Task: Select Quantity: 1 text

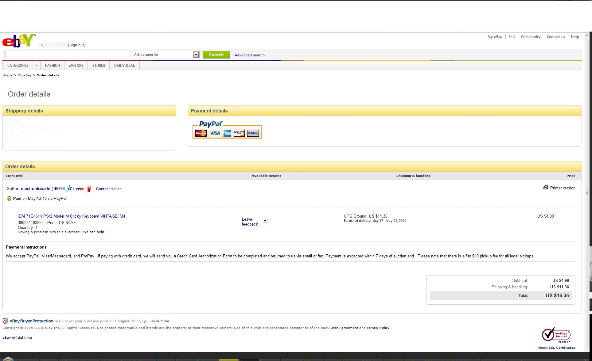Action: 28,227
